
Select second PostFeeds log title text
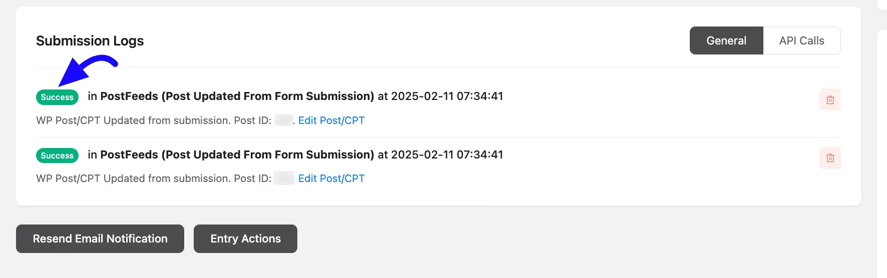click(237, 154)
